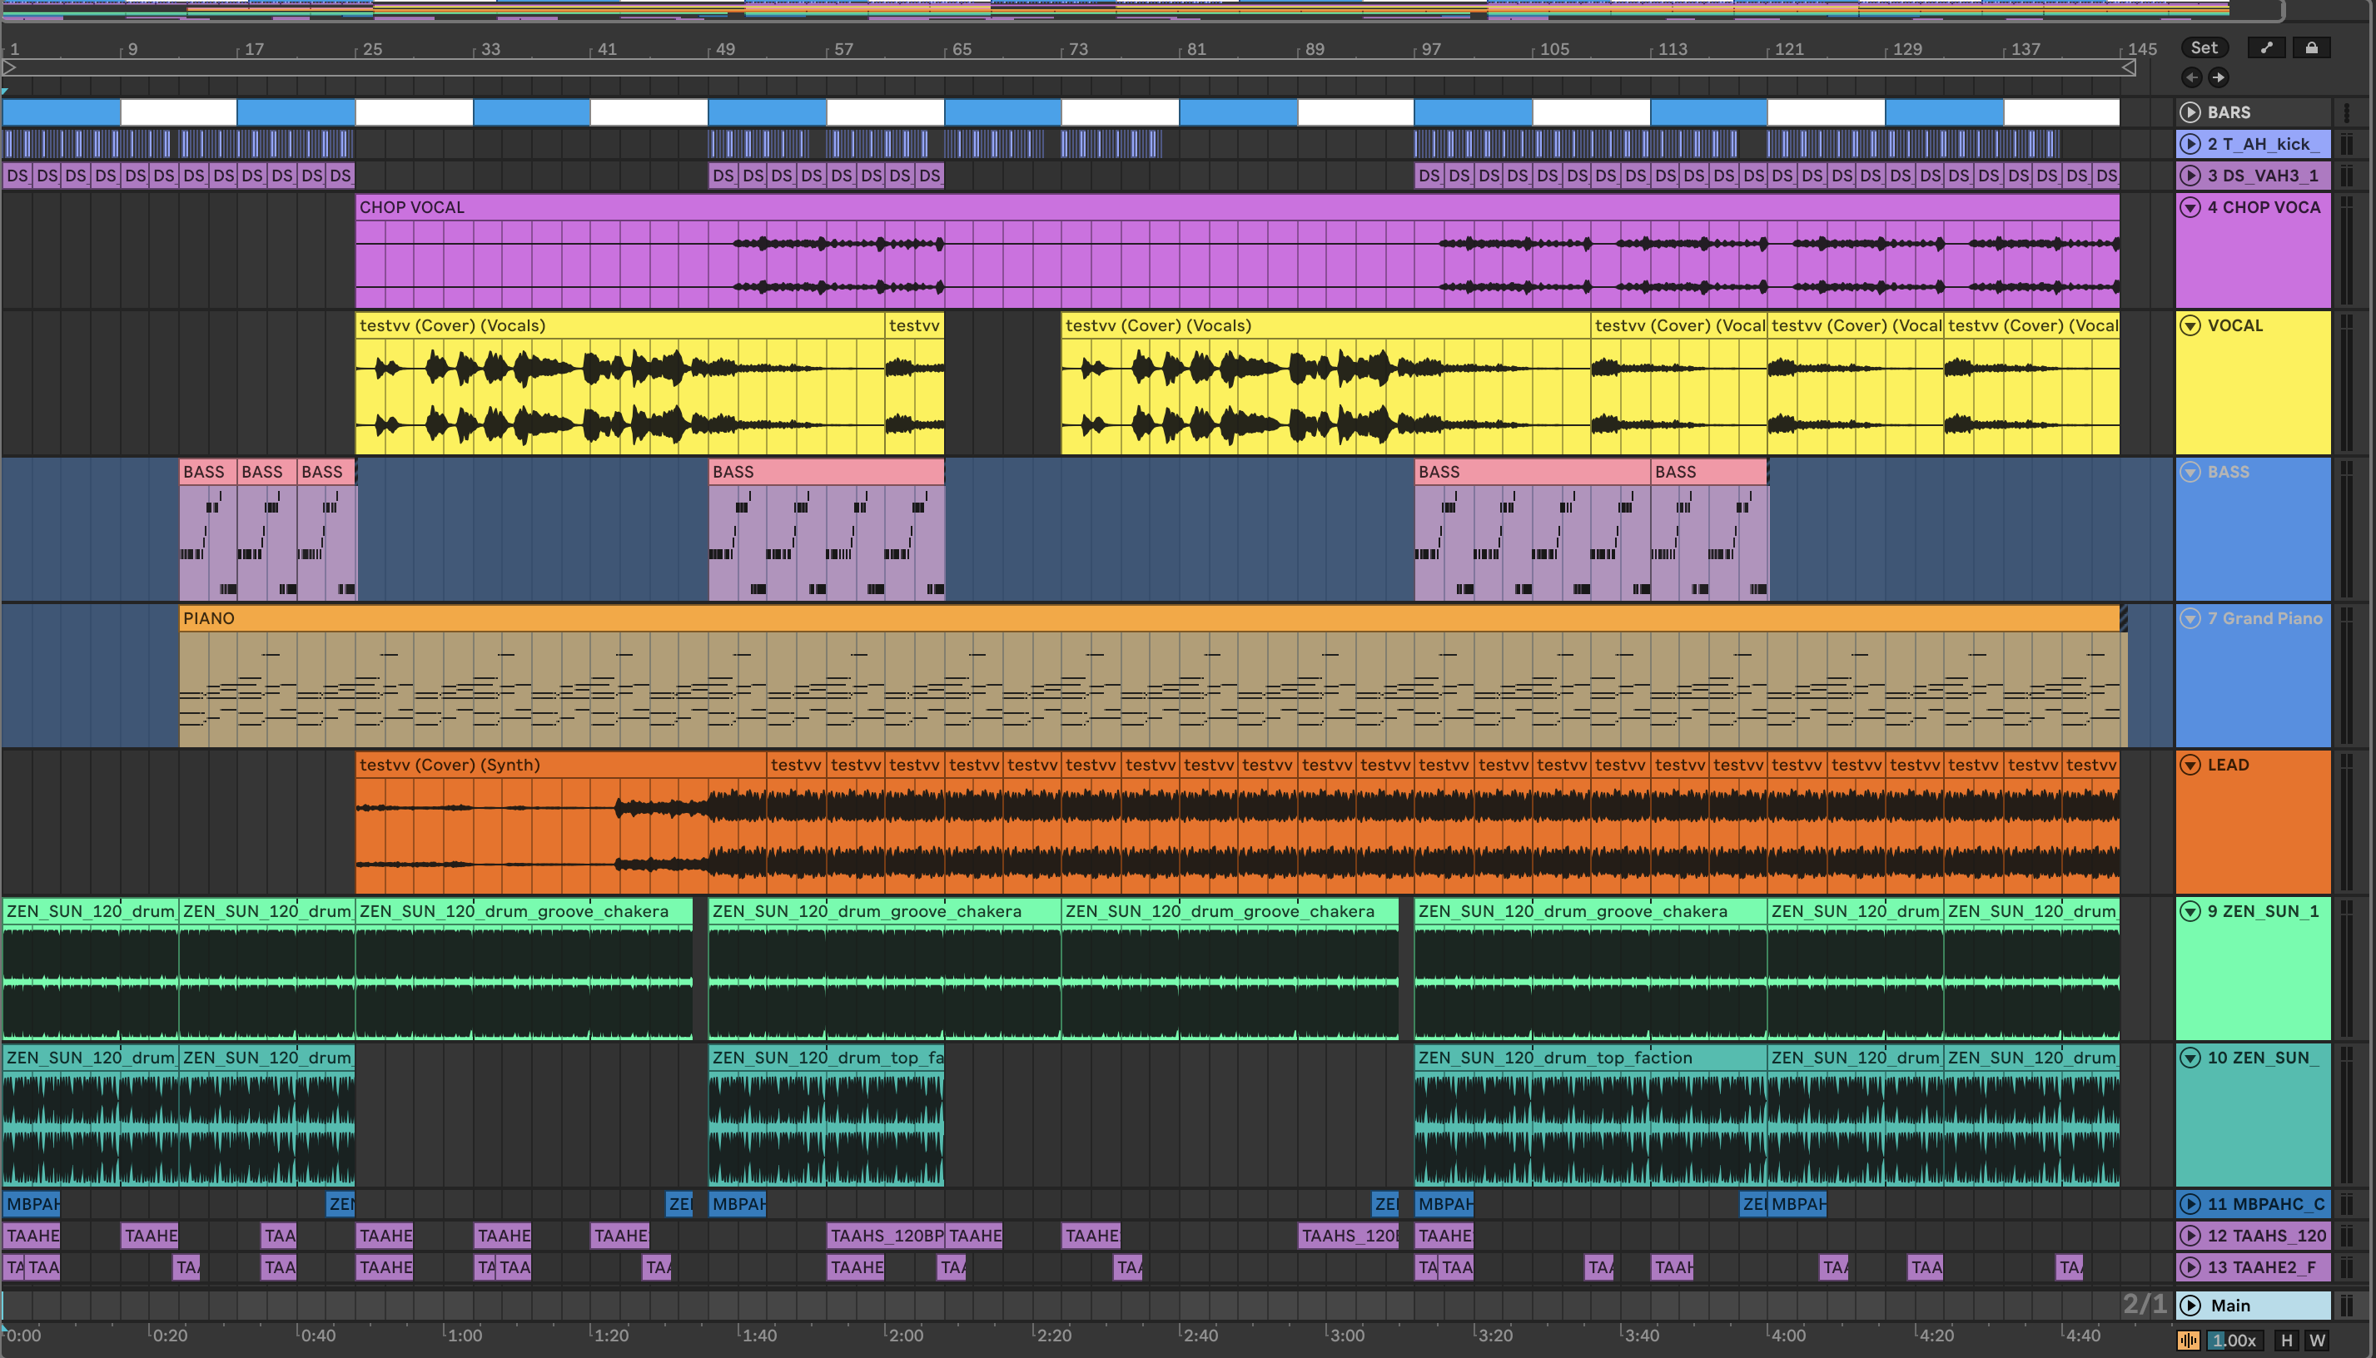Image resolution: width=2376 pixels, height=1358 pixels.
Task: Unfold the 11 MBPAHC_C track
Action: (2190, 1204)
